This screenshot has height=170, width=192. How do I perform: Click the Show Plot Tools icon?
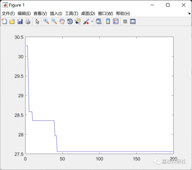click(133, 22)
